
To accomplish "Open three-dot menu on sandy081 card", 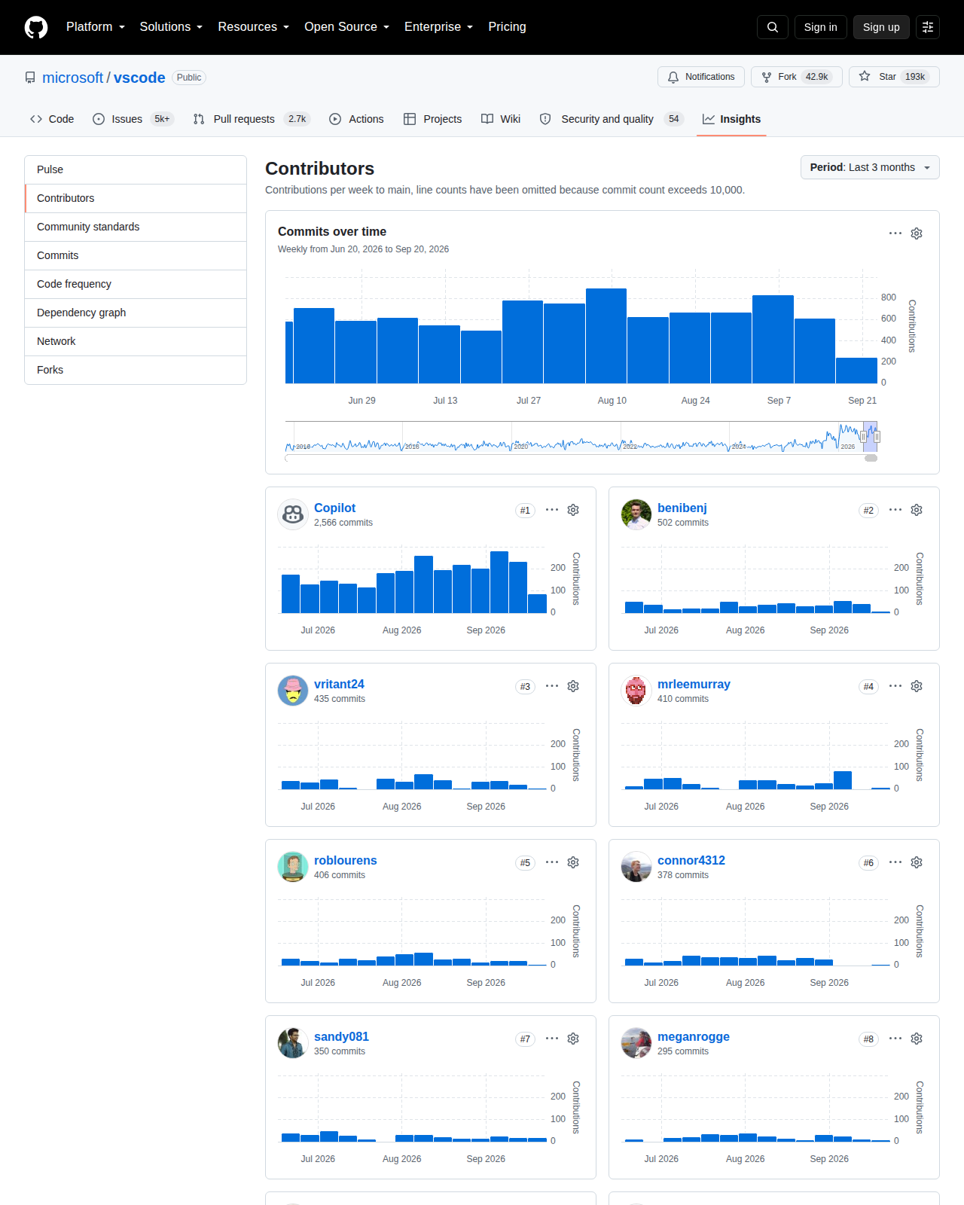I will 552,1039.
